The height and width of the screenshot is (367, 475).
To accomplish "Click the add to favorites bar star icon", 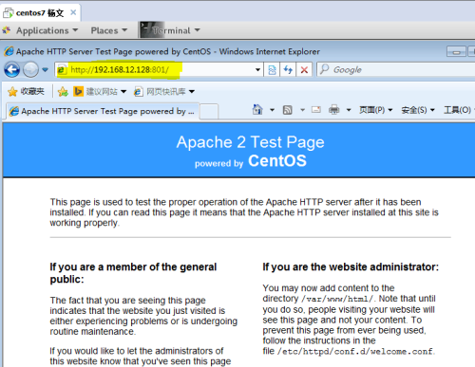I will pyautogui.click(x=63, y=92).
